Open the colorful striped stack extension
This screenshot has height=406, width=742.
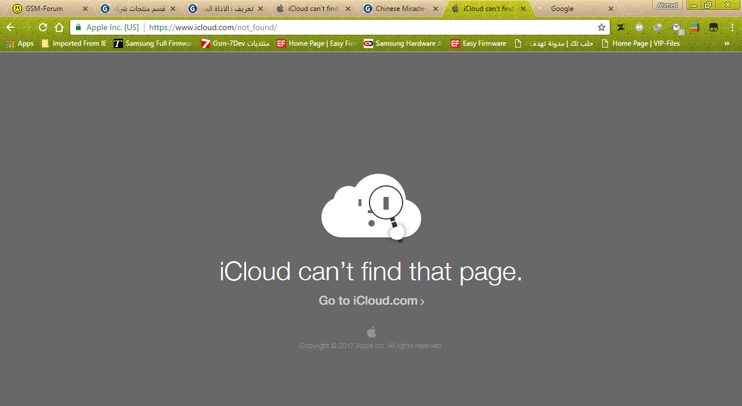coord(694,27)
